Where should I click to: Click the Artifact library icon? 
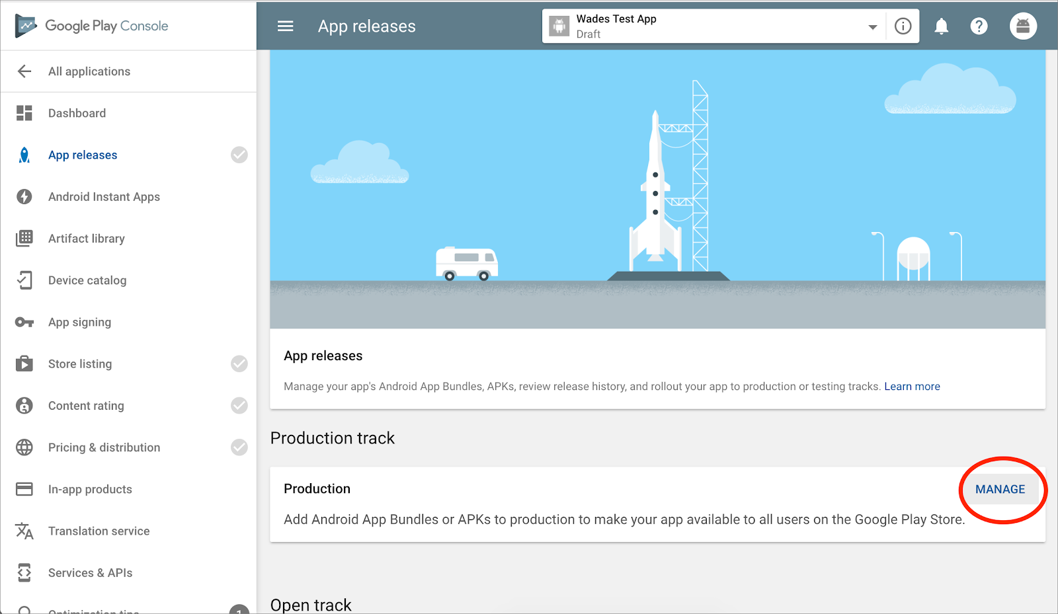[24, 238]
